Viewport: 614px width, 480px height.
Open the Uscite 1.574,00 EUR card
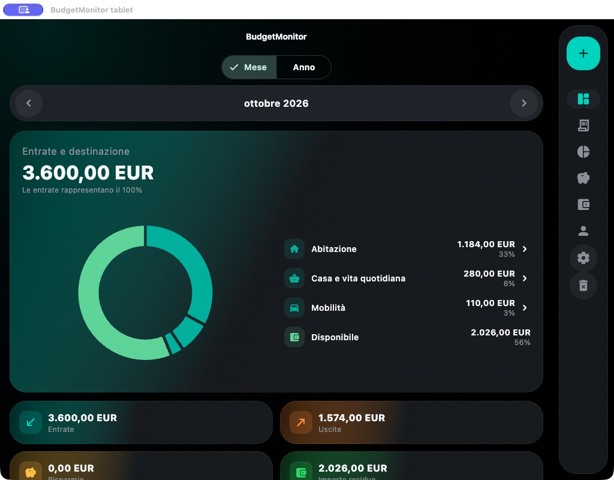tap(411, 422)
